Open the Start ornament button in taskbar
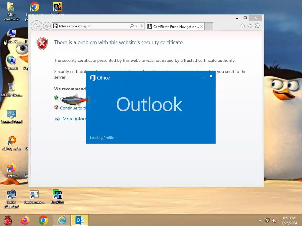This screenshot has height=226, width=302. tap(8, 220)
